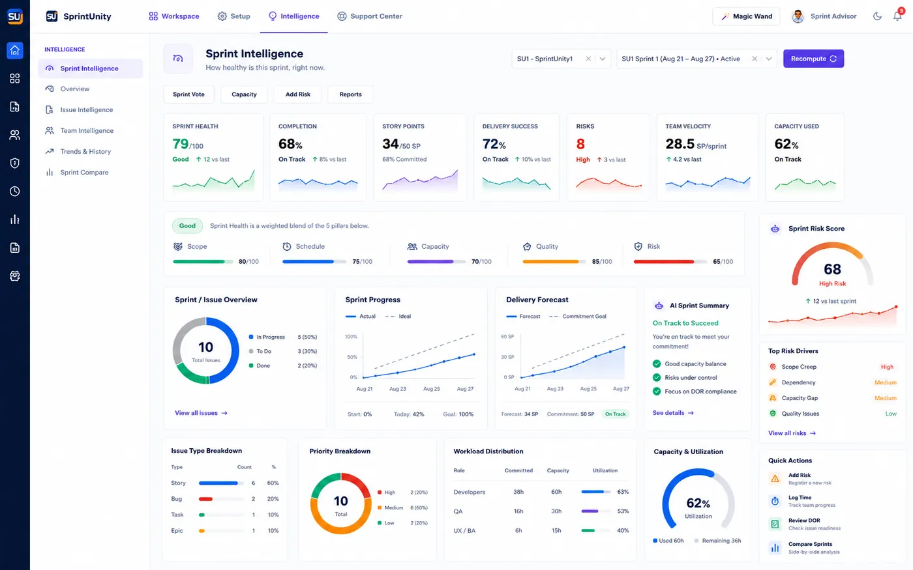Open the clock icon in left rail
913x570 pixels.
point(14,192)
